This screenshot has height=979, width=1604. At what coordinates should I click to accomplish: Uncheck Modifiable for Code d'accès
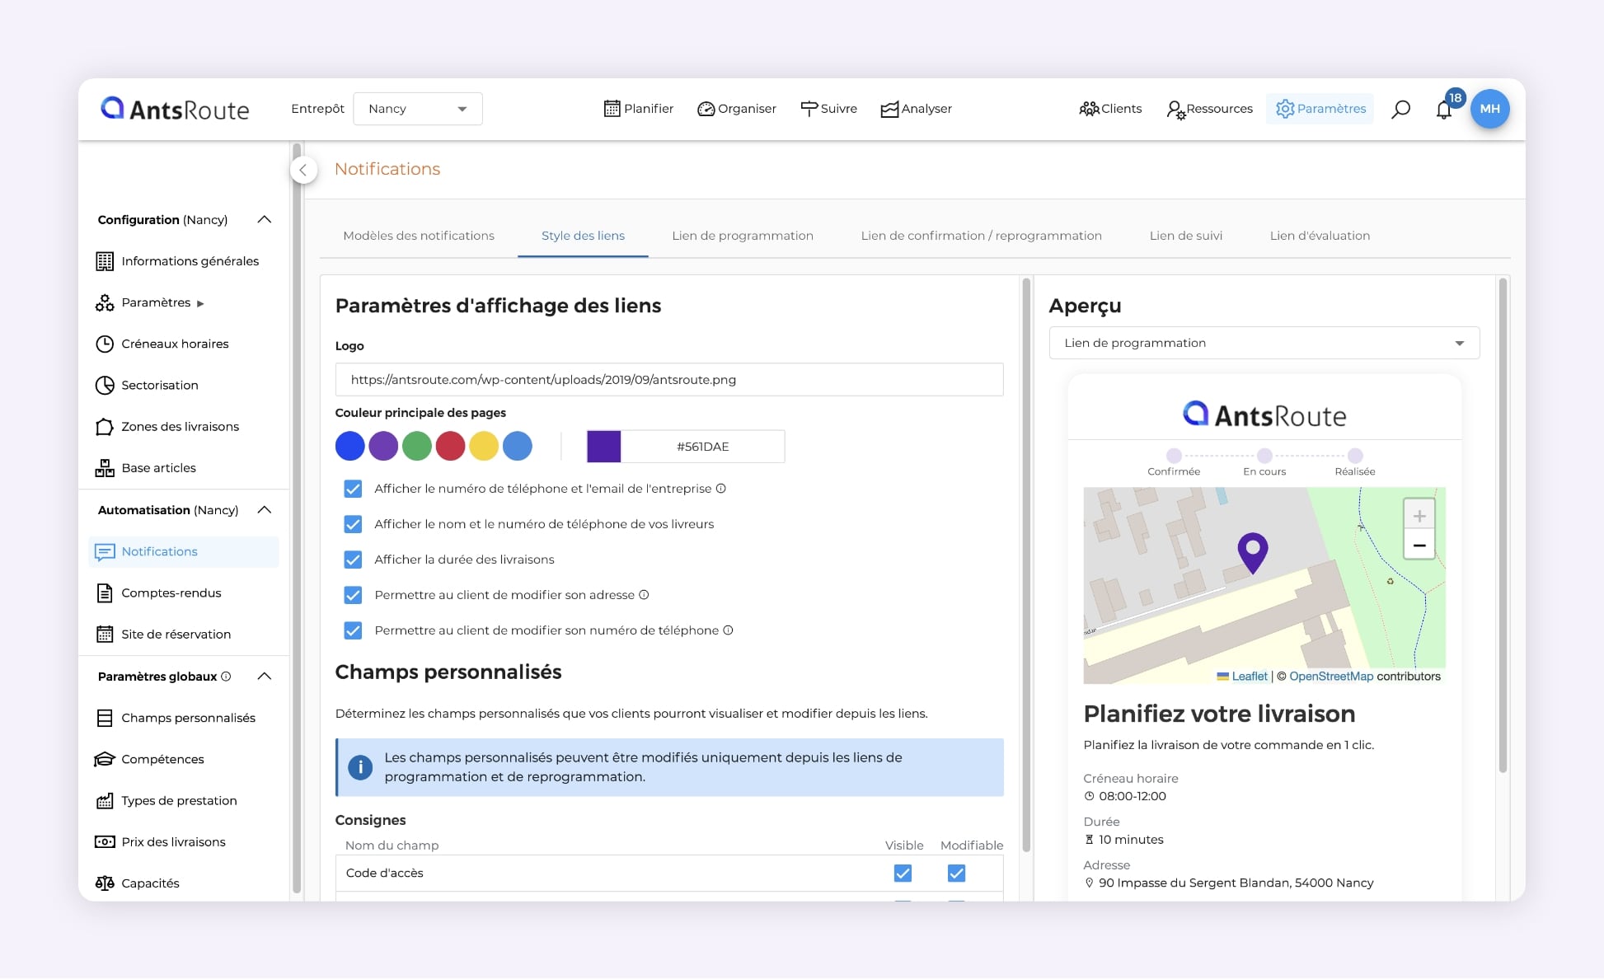[956, 873]
